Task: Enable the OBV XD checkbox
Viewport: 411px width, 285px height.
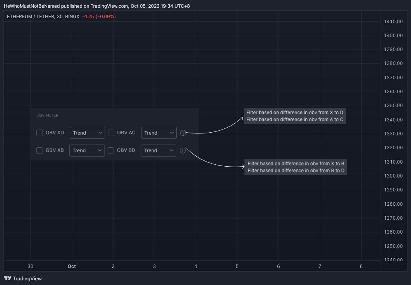Action: (x=40, y=133)
